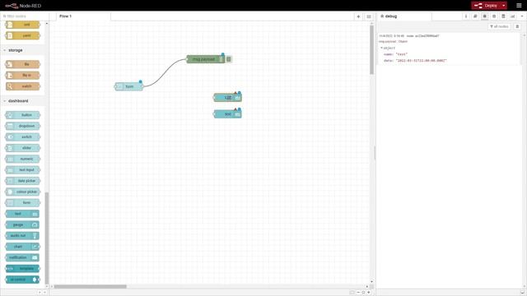Select the notification node in palette
This screenshot has height=296, width=527.
pyautogui.click(x=22, y=257)
